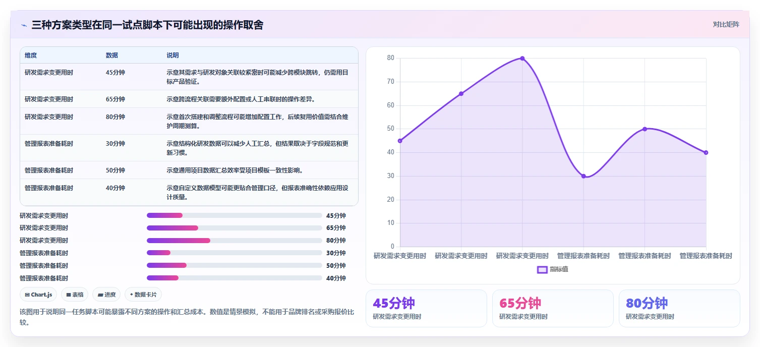
Task: Open the blue 80分钟 summary card
Action: [679, 308]
